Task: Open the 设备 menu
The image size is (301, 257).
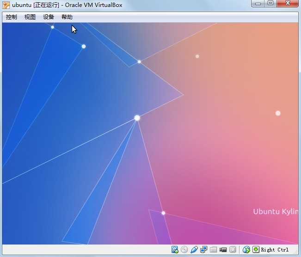Action: (x=49, y=17)
